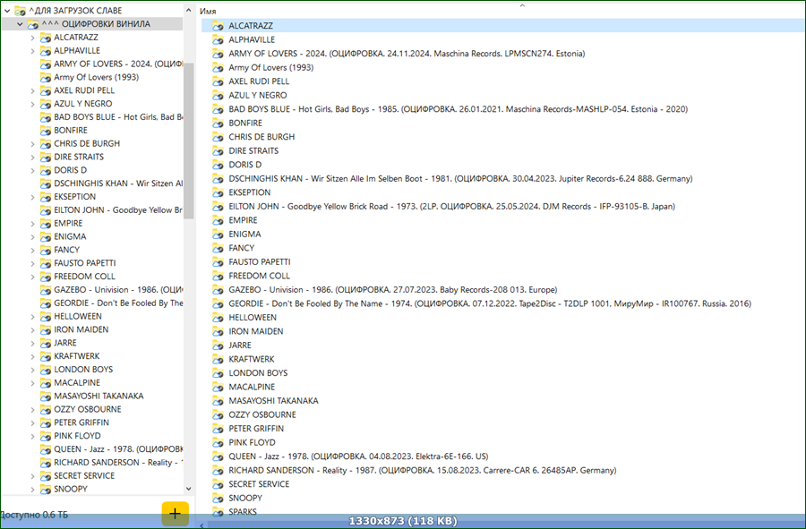Viewport: 806px width, 529px height.
Task: Select ARMY OF LOVERS - 2024 folder in list
Action: (407, 54)
